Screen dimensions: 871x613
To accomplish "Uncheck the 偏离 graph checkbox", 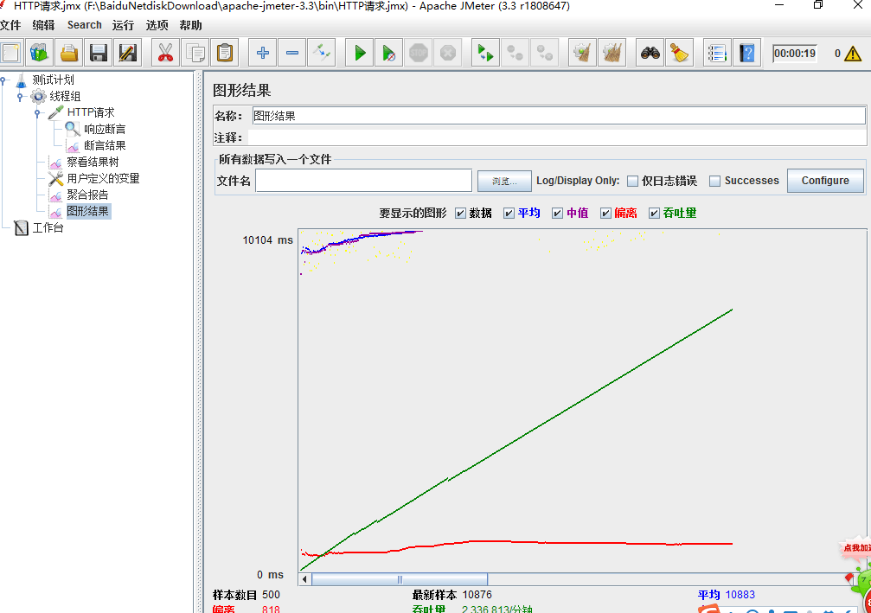I will tap(605, 214).
